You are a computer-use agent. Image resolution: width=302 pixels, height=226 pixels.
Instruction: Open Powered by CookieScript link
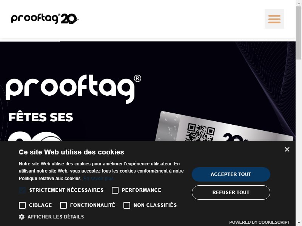point(259,222)
